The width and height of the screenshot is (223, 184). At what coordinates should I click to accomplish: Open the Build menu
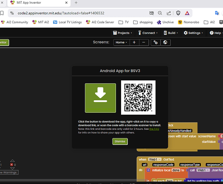(x=171, y=33)
